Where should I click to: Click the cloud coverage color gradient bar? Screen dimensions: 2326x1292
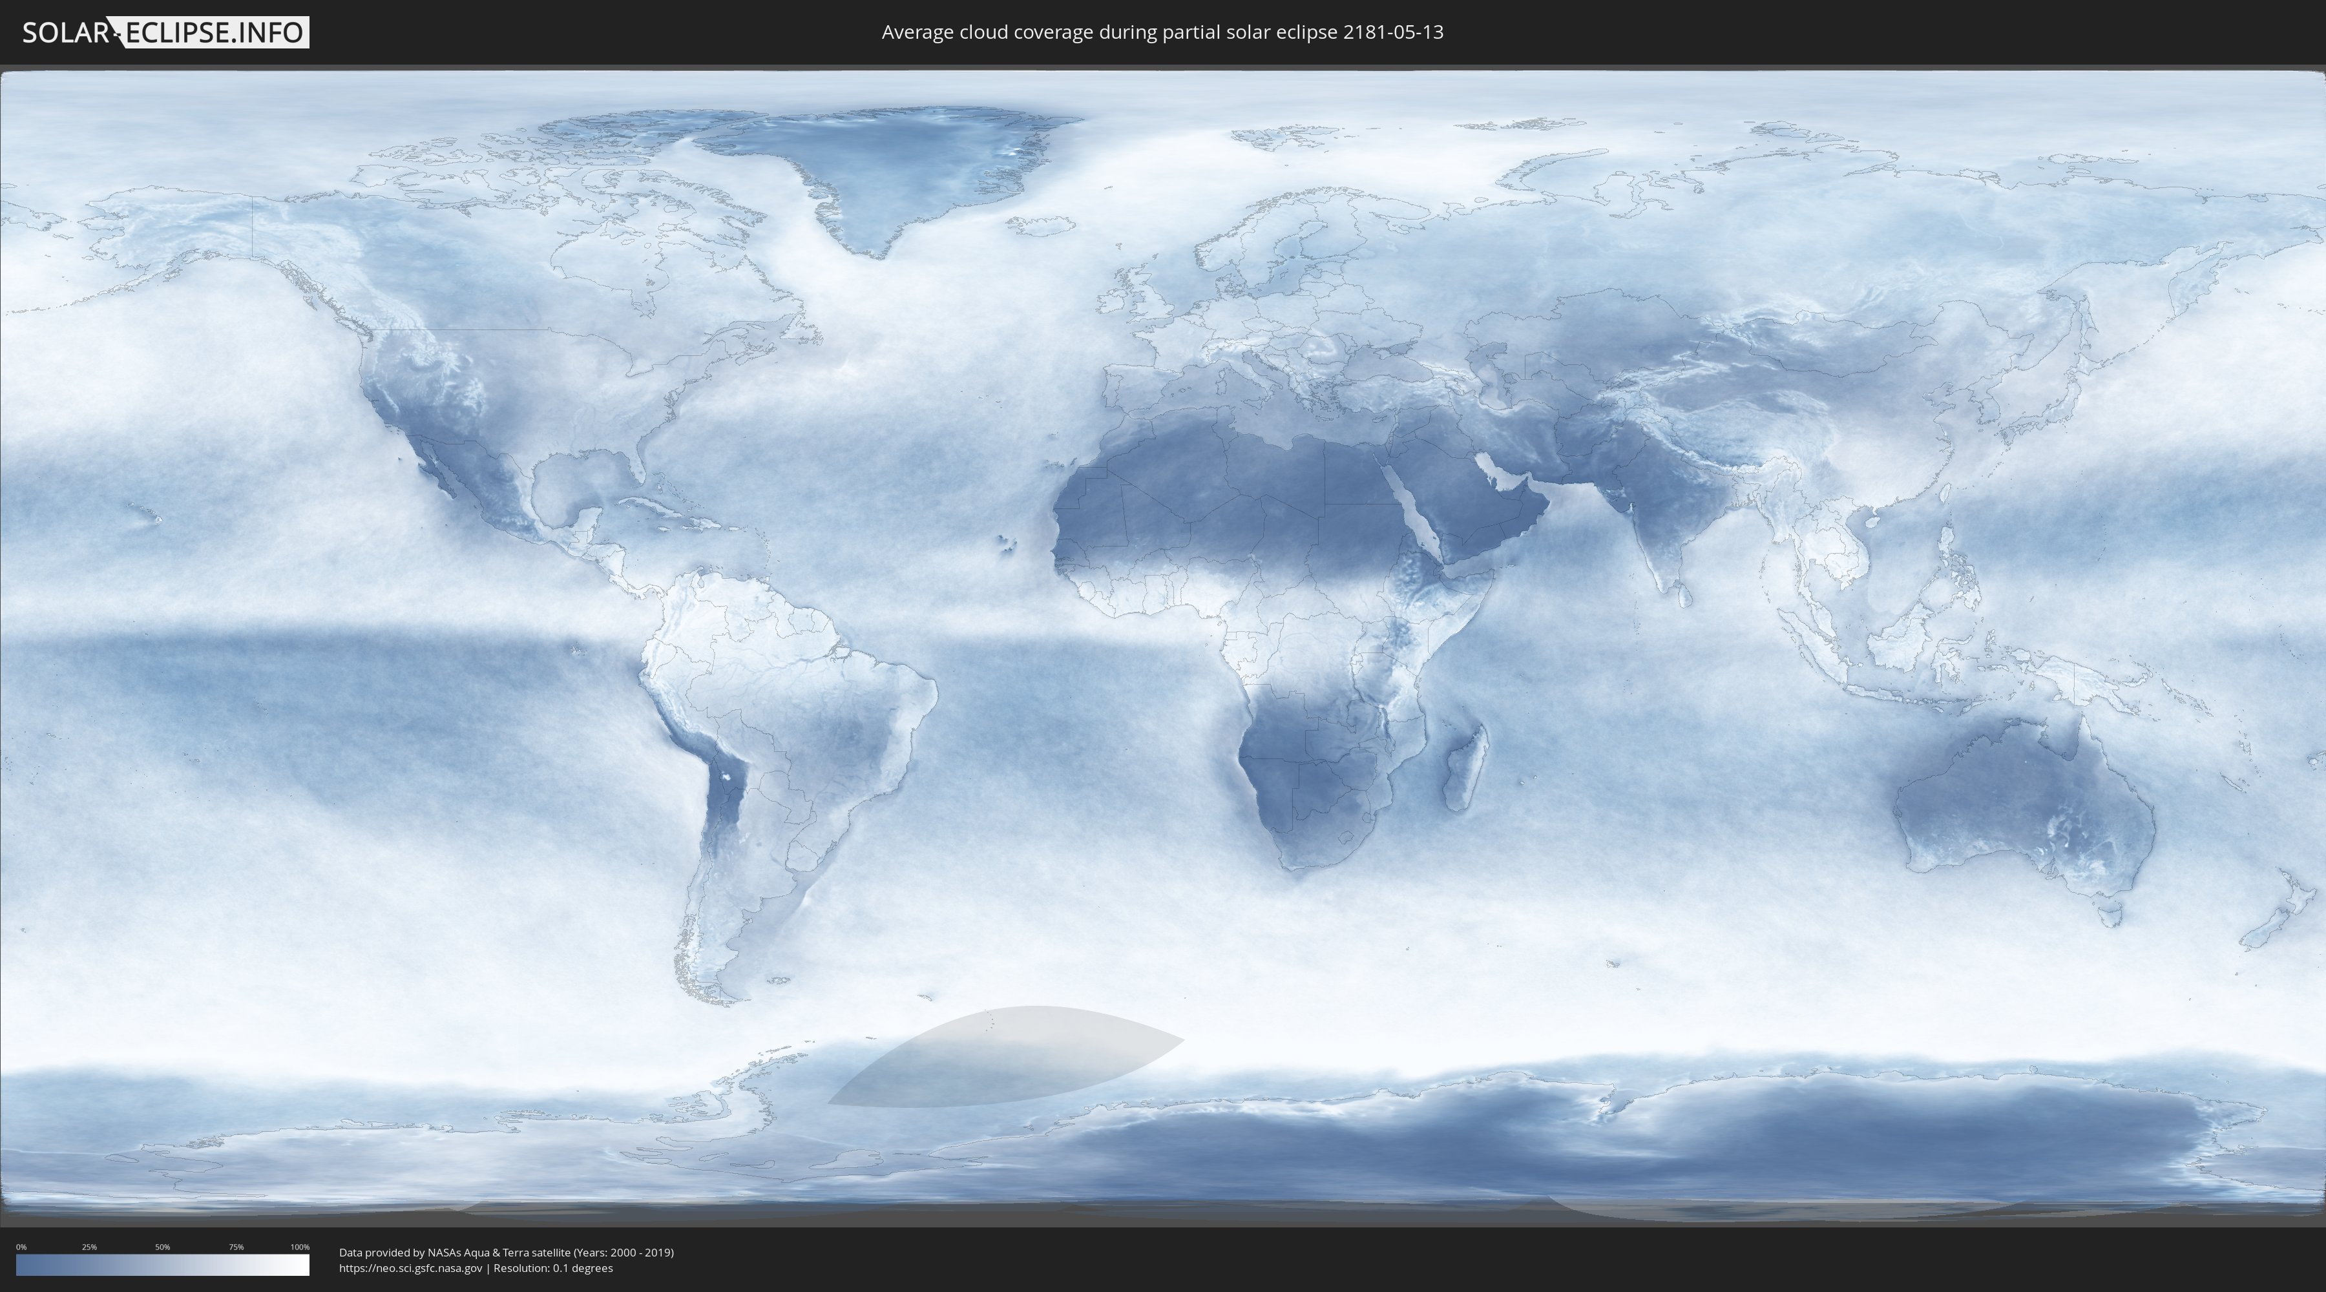[163, 1265]
